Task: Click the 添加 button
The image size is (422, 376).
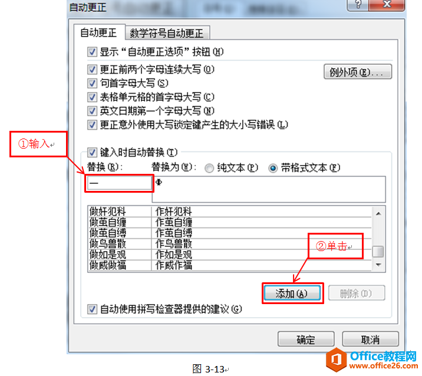Action: click(292, 293)
